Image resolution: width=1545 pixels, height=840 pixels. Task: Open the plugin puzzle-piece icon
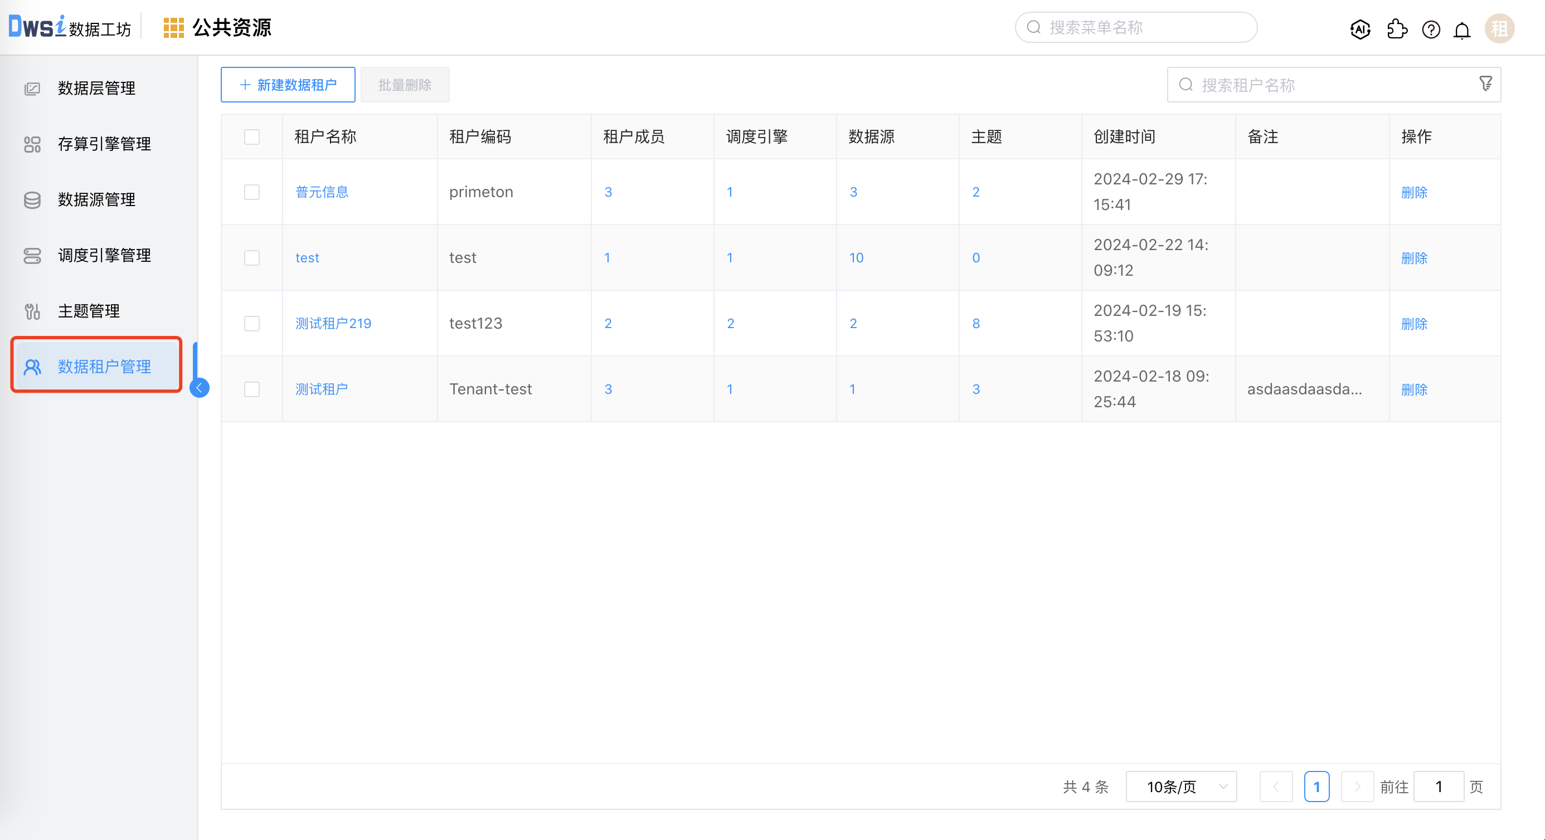point(1396,29)
